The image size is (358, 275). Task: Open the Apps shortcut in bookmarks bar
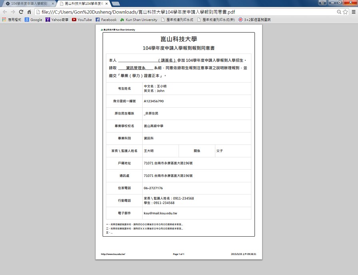click(x=12, y=20)
